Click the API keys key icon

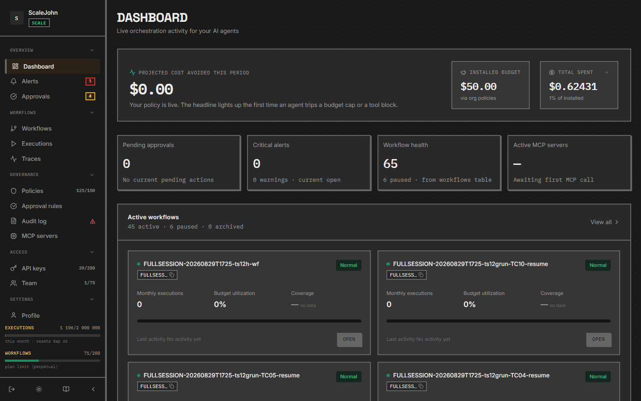pyautogui.click(x=14, y=268)
